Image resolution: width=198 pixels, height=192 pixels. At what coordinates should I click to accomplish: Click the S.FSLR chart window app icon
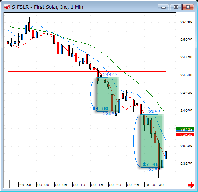pyautogui.click(x=7, y=7)
